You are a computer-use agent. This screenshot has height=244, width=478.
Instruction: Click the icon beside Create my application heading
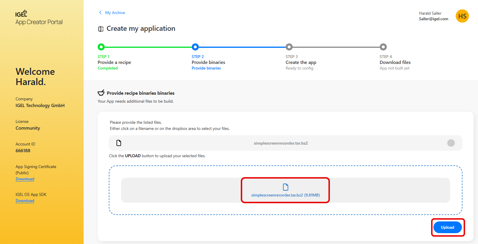tap(101, 29)
